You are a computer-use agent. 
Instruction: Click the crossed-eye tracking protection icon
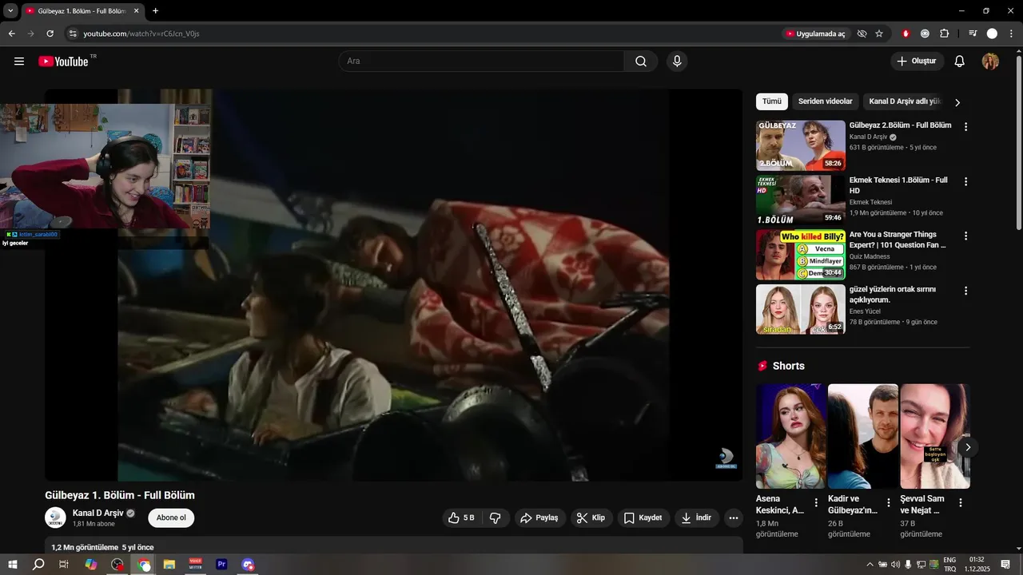click(862, 34)
